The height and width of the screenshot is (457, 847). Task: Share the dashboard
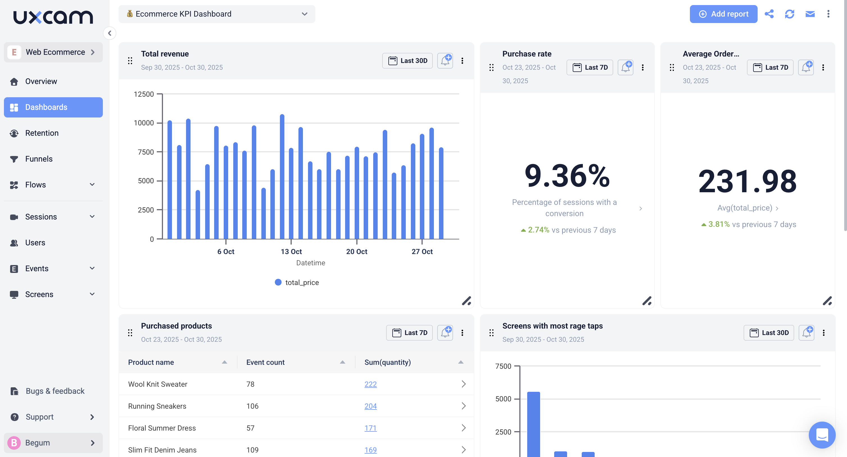point(769,14)
